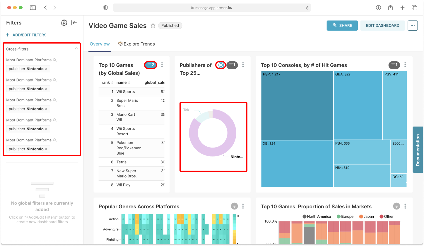The image size is (424, 246).
Task: Open the Filters settings gear
Action: (64, 23)
